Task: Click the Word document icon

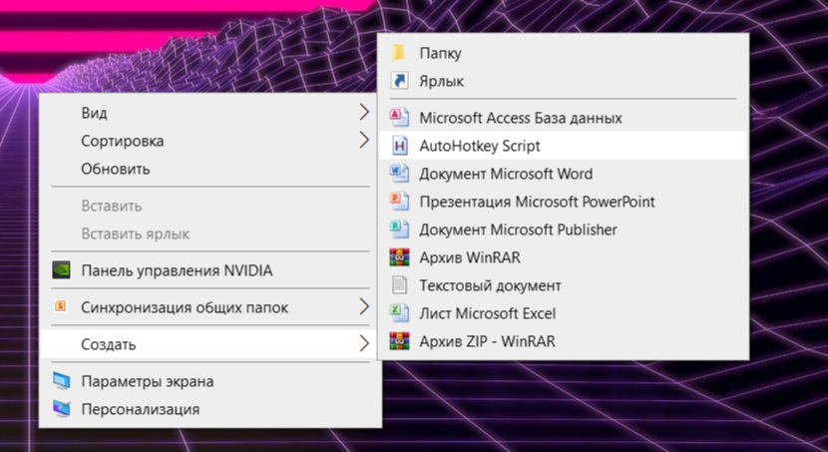Action: click(399, 174)
